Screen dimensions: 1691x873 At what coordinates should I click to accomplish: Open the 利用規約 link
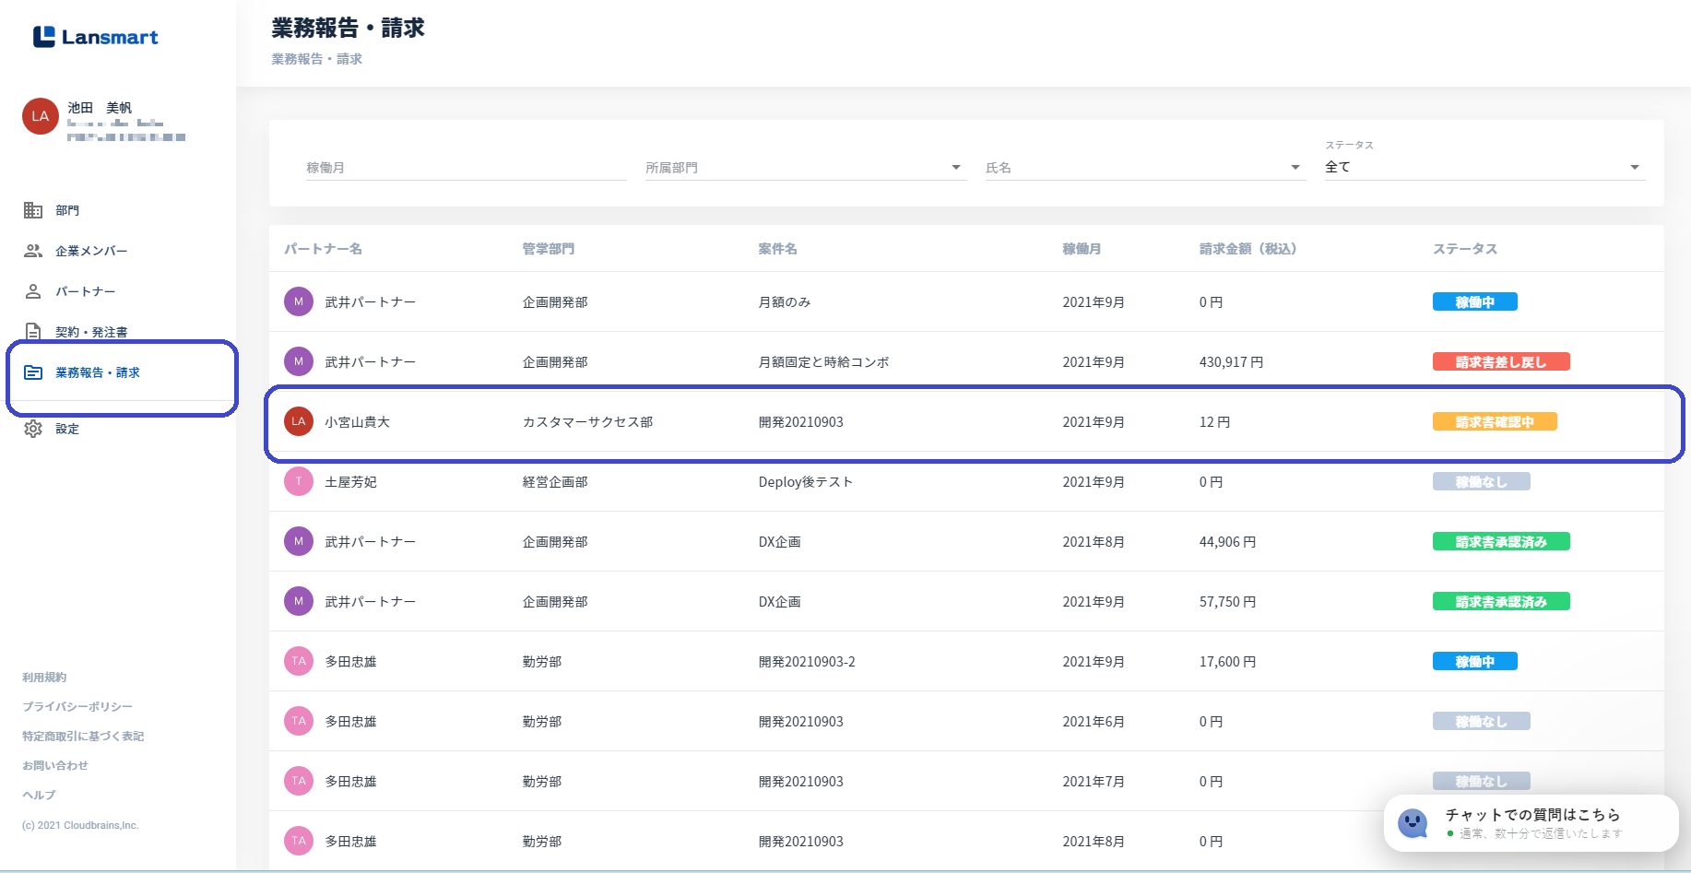click(44, 678)
